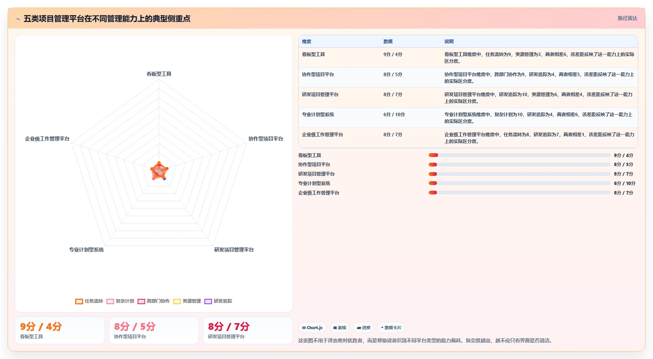Image resolution: width=653 pixels, height=359 pixels.
Task: Click 8分 / 7分 in 企业级工作管理平台 table row
Action: tap(393, 135)
